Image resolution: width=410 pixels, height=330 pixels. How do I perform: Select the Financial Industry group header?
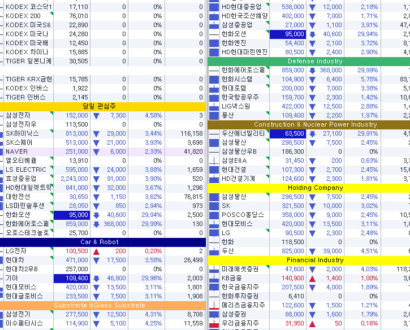tap(309, 260)
